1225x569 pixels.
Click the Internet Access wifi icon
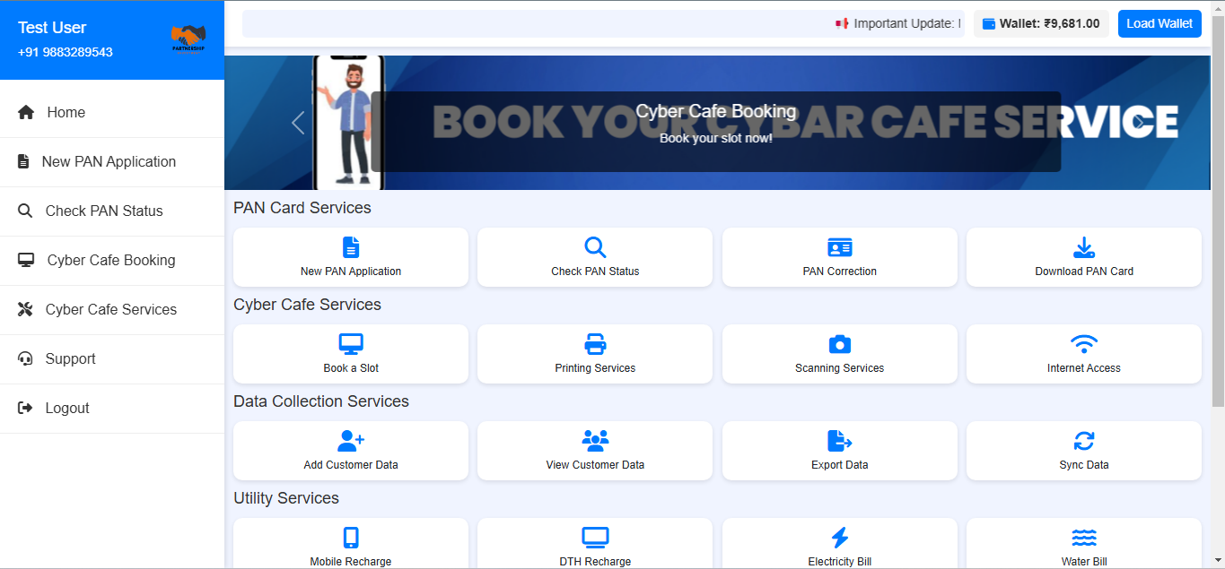[1083, 345]
